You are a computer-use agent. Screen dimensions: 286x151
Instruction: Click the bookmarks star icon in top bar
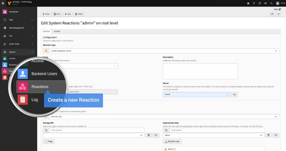(x=248, y=3)
